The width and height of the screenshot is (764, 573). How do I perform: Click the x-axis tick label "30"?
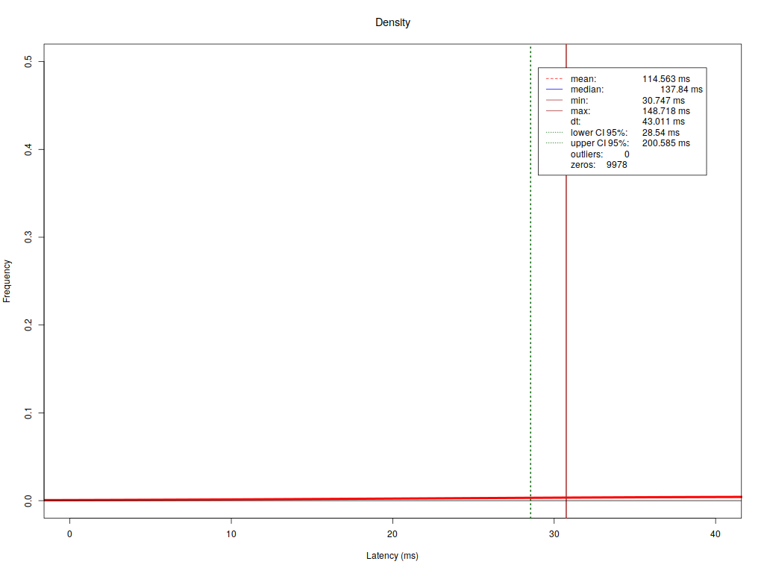click(554, 534)
